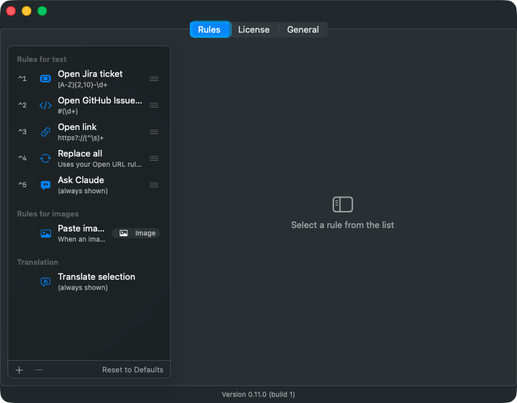The width and height of the screenshot is (517, 403).
Task: Select the Open Jira ticket rule
Action: coord(89,78)
